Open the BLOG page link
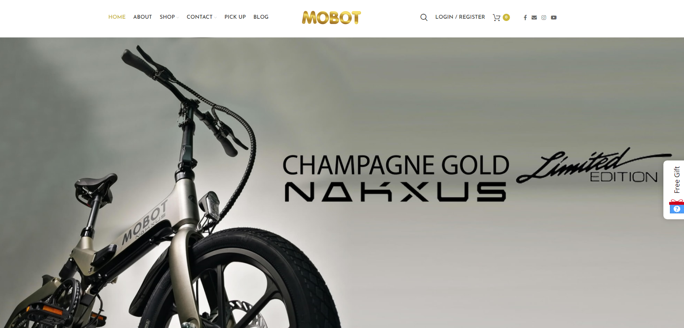The height and width of the screenshot is (328, 684). coord(261,17)
